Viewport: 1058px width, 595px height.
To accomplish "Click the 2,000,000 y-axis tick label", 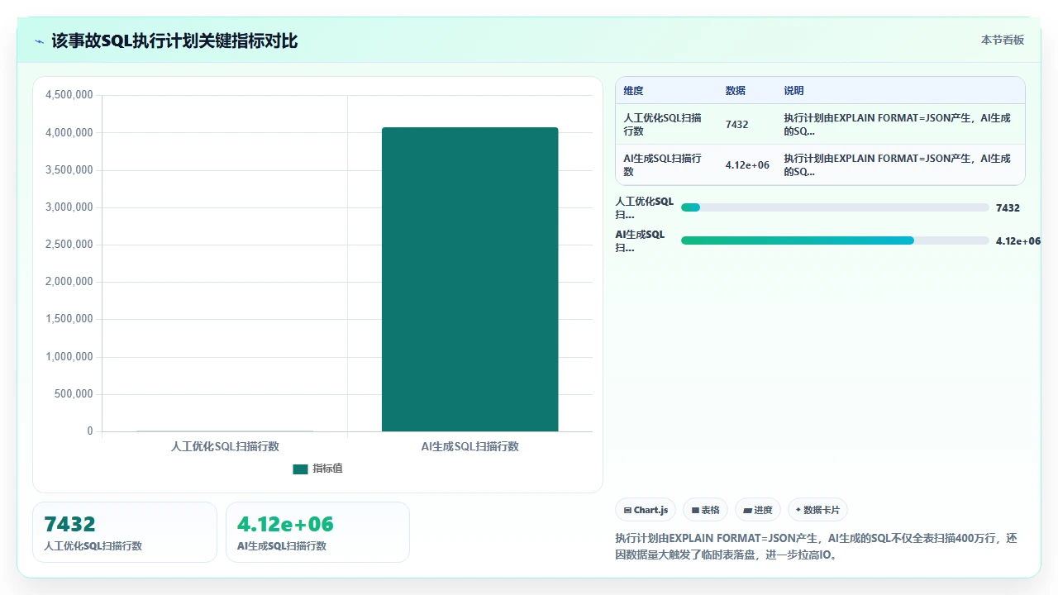I will click(x=69, y=282).
